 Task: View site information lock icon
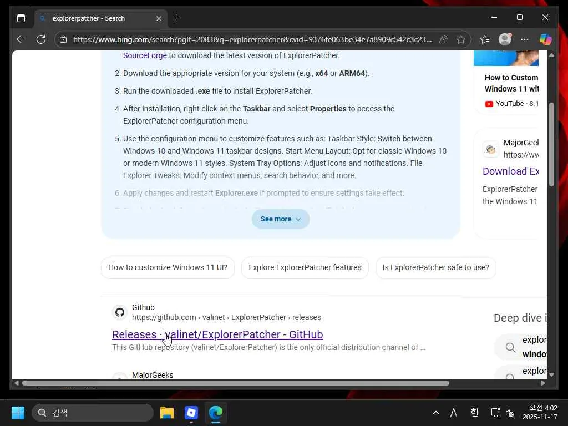point(63,39)
